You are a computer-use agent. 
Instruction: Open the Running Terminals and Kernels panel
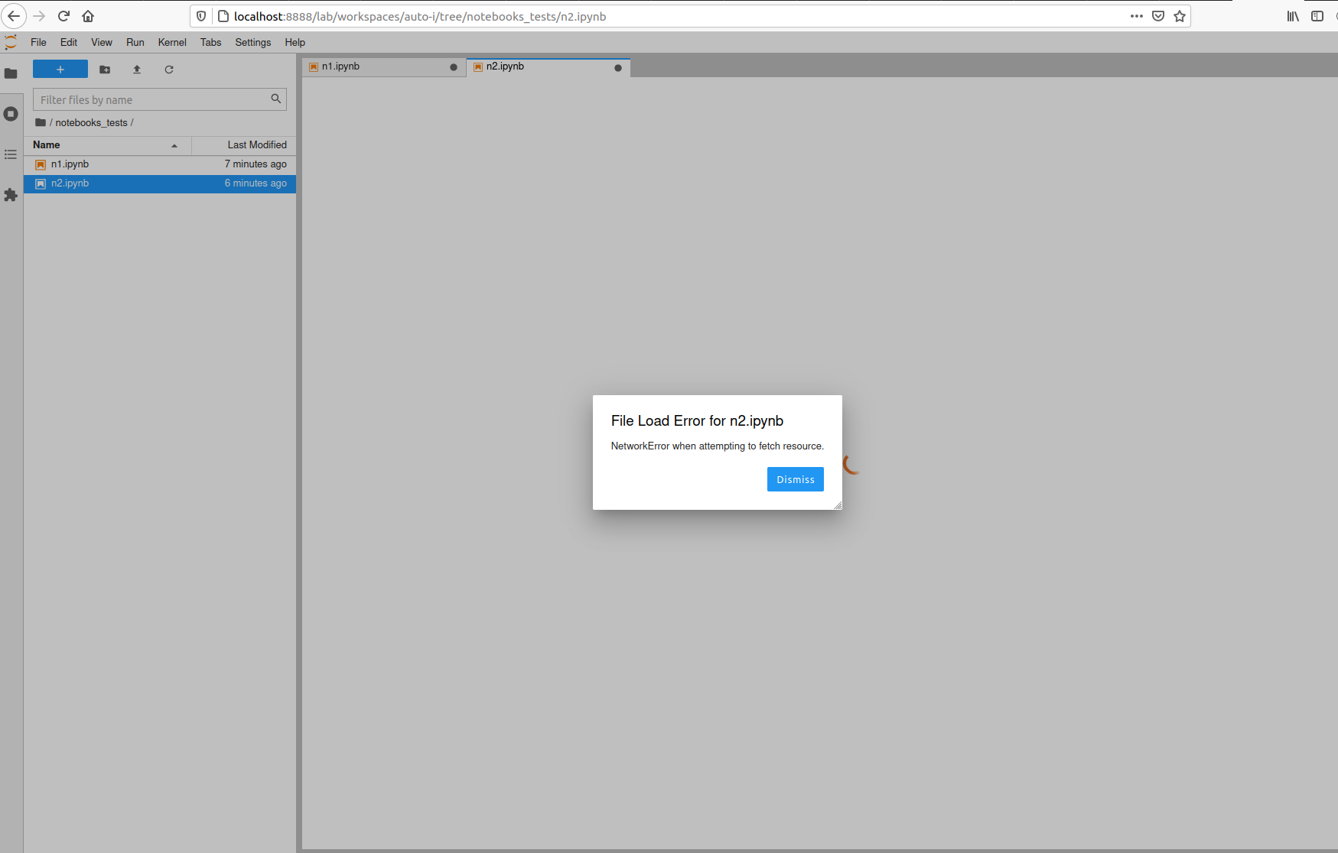pos(11,113)
